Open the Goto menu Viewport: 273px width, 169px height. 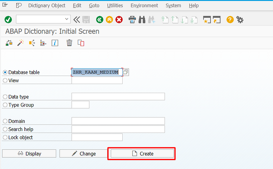click(94, 6)
